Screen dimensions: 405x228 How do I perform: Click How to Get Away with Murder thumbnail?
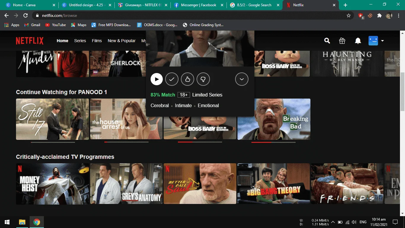(x=52, y=64)
